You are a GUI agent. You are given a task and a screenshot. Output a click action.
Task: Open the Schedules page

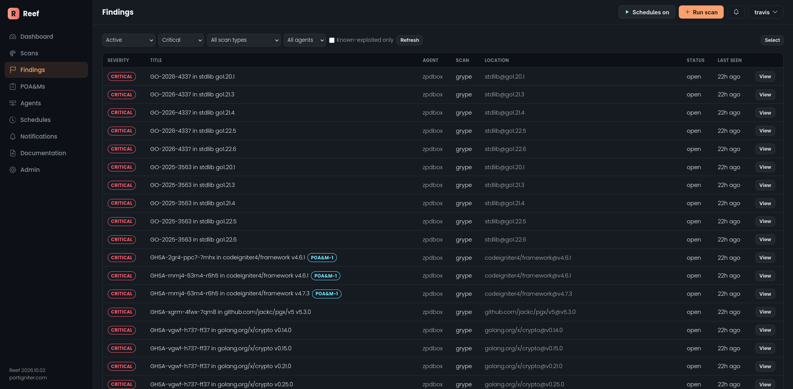46,120
